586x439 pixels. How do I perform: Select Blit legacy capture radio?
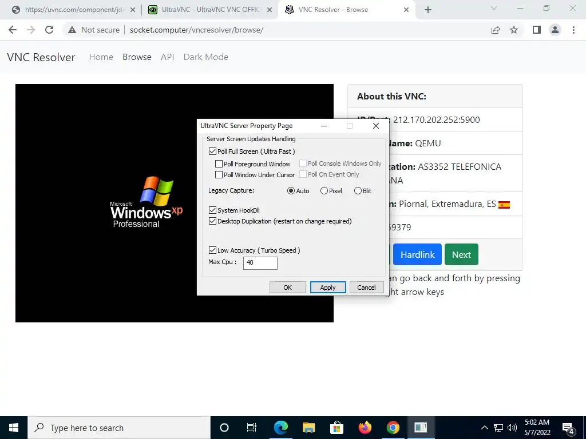pos(358,191)
